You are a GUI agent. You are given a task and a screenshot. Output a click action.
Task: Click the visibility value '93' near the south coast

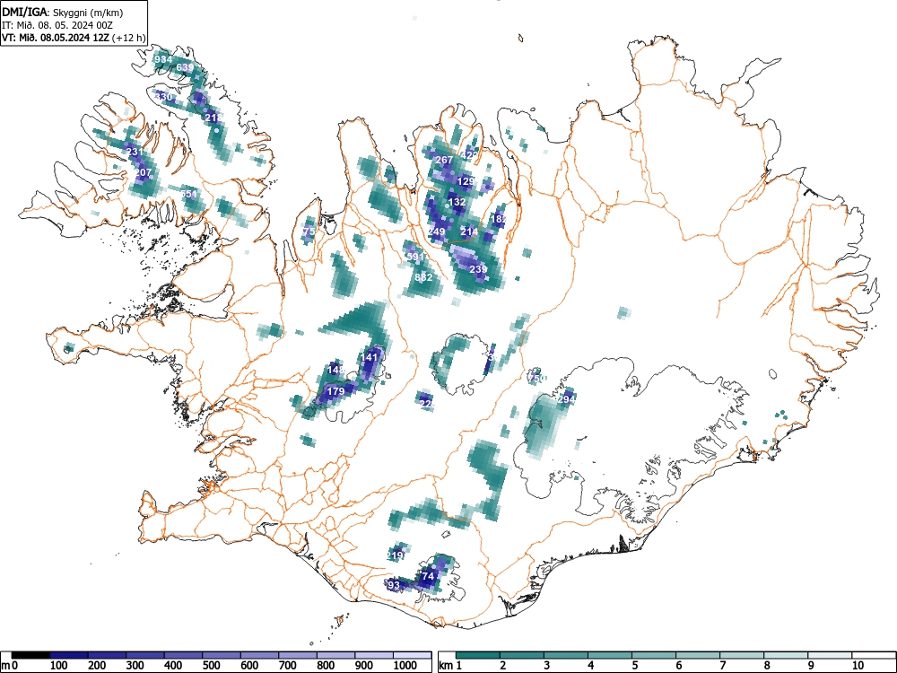394,585
